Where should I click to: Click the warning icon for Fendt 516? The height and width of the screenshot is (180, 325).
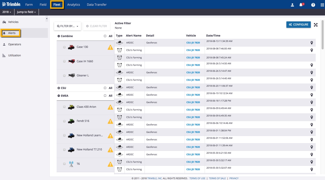[110, 121]
